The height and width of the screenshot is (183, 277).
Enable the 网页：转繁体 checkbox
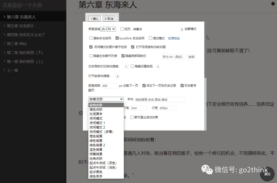[x=122, y=29]
